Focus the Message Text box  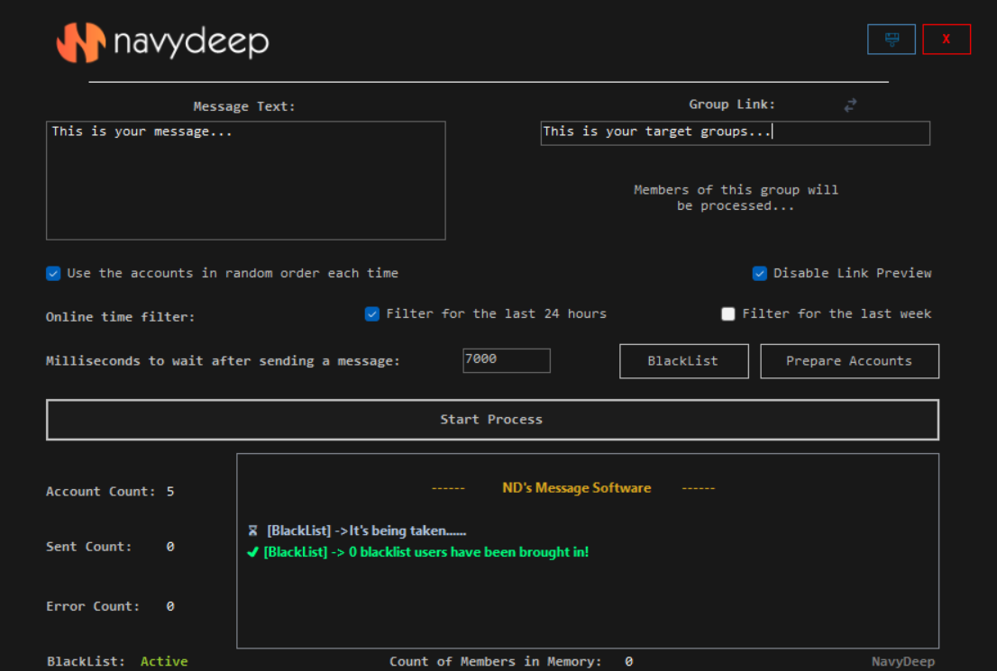[x=245, y=180]
